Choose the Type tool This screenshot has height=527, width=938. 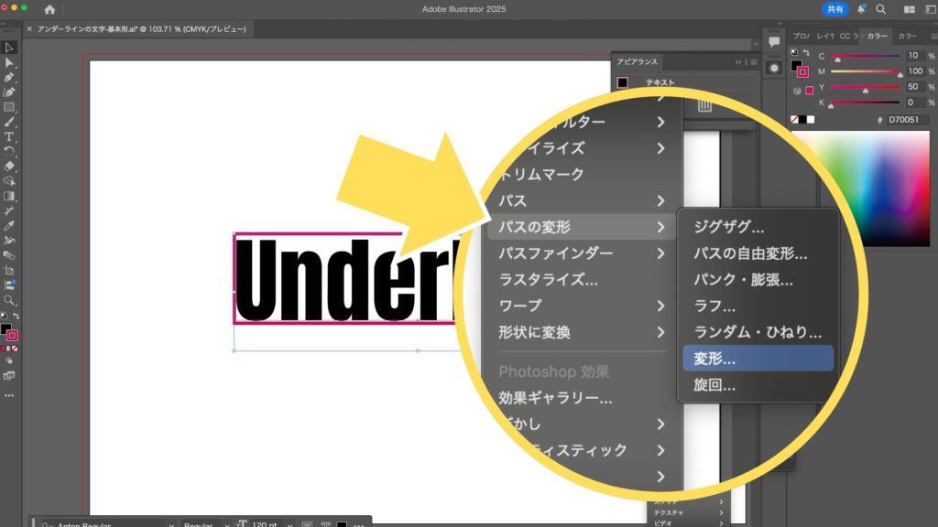click(x=9, y=136)
